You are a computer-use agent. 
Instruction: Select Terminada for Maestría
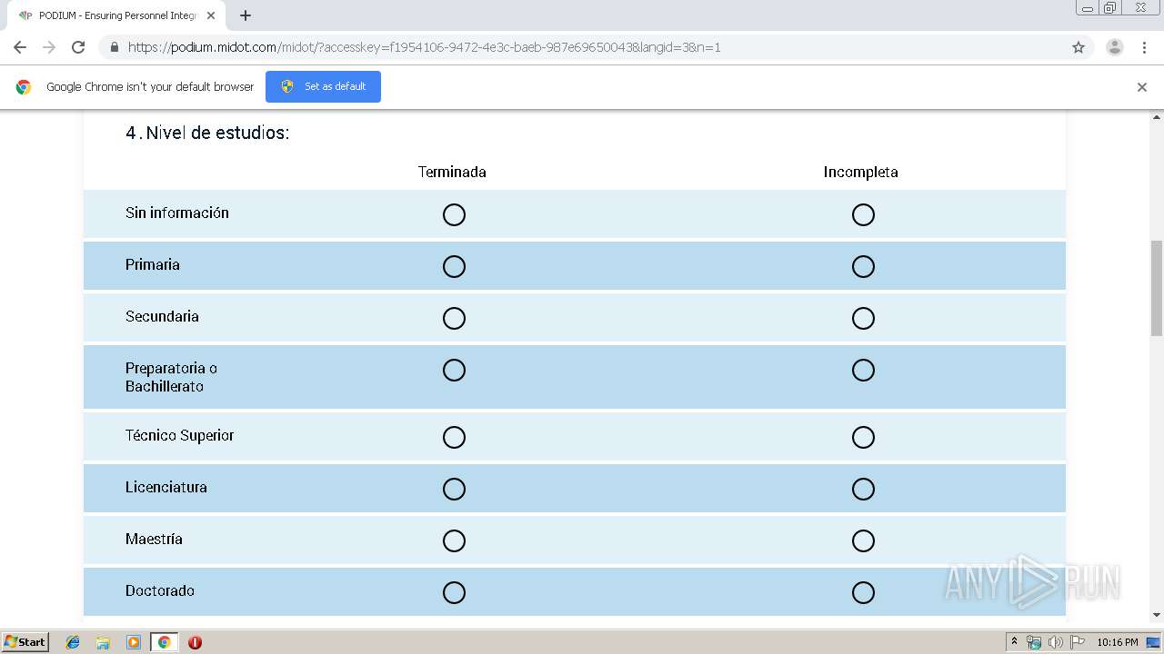point(454,540)
